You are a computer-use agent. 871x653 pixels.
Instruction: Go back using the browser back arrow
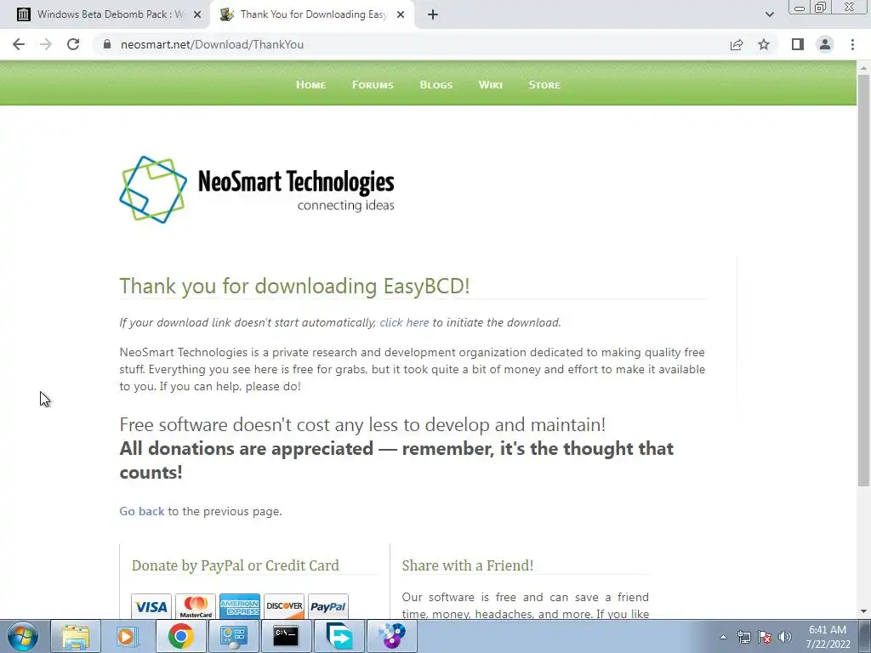[19, 44]
